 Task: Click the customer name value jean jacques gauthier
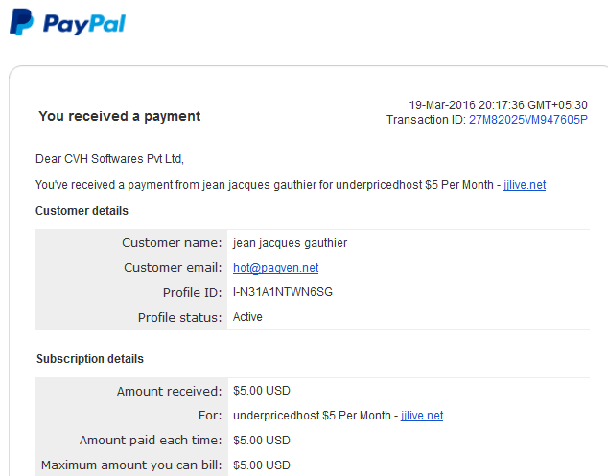[290, 243]
